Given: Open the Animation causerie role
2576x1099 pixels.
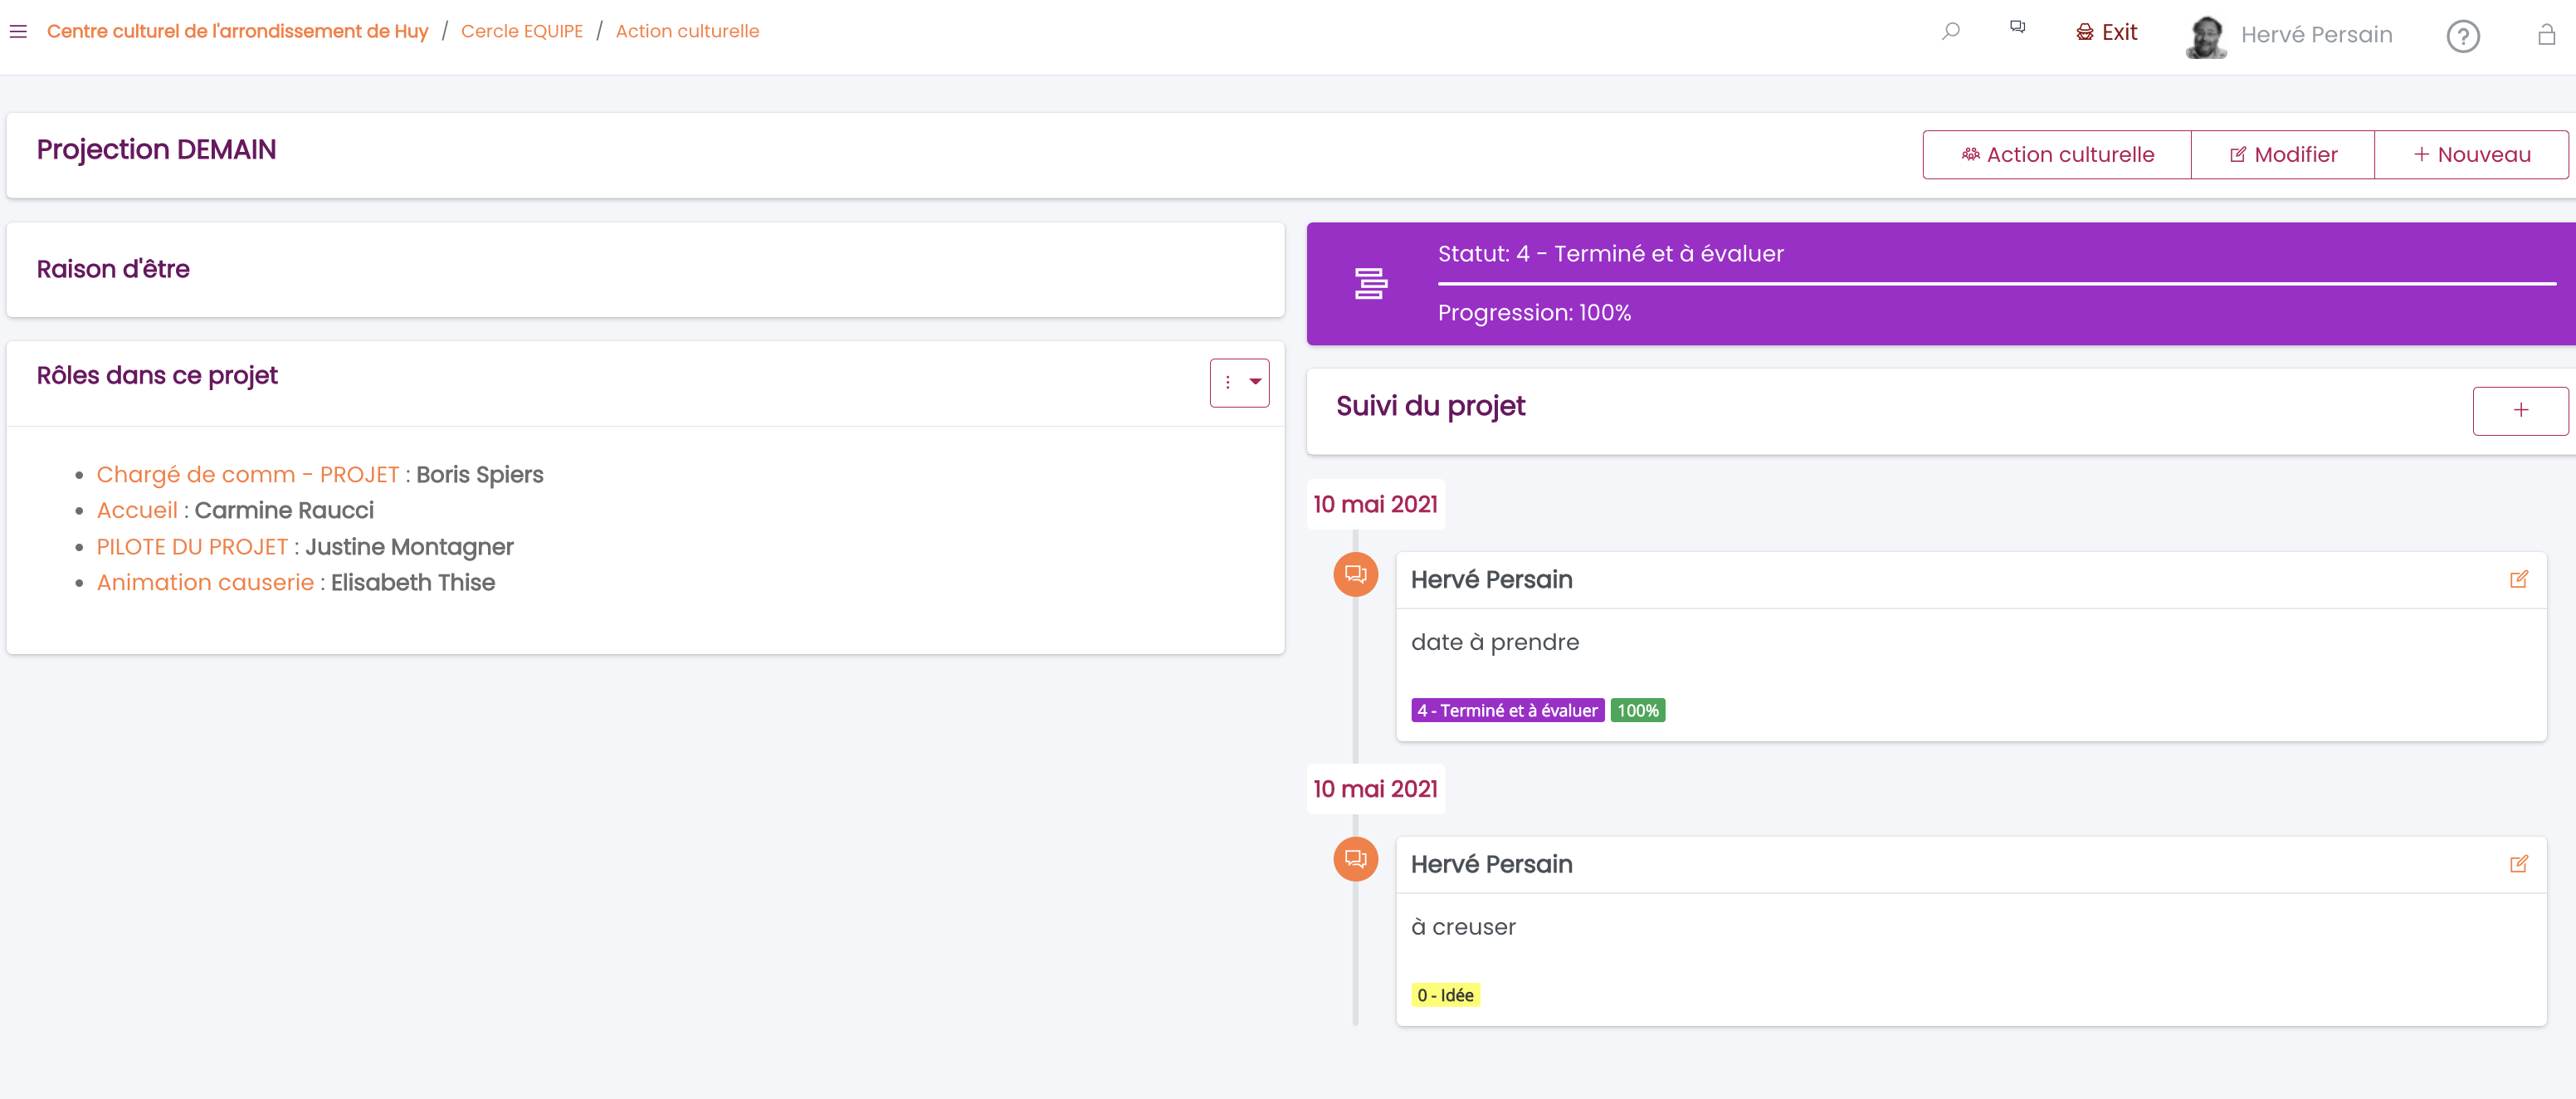Looking at the screenshot, I should 205,583.
